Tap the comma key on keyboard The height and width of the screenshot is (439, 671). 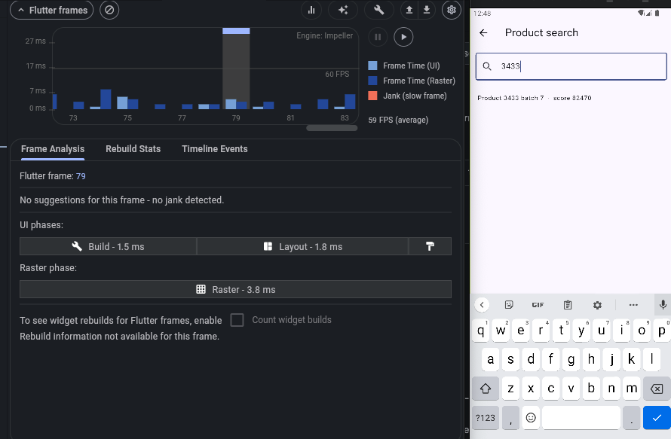[510, 418]
